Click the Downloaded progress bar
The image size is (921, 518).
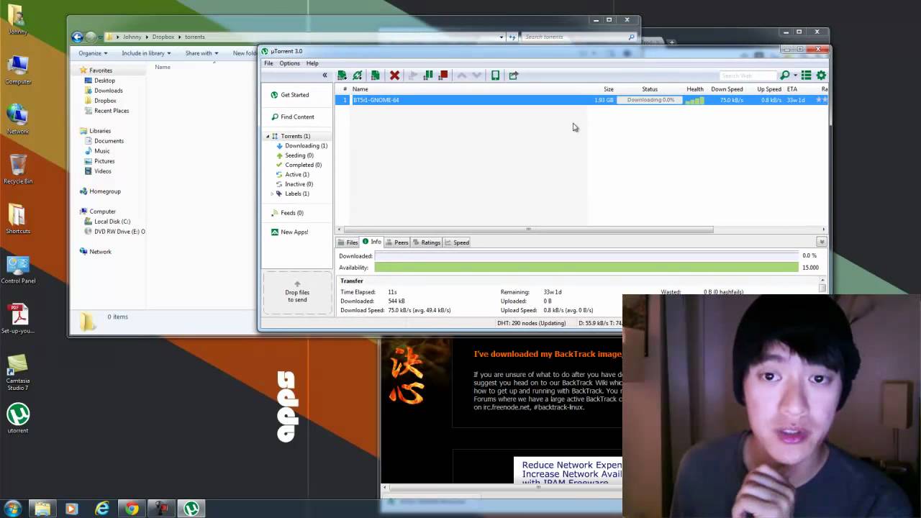pos(586,255)
